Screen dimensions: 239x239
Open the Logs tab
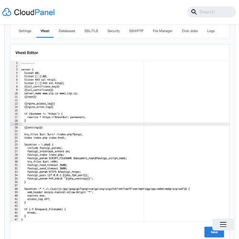click(x=211, y=31)
